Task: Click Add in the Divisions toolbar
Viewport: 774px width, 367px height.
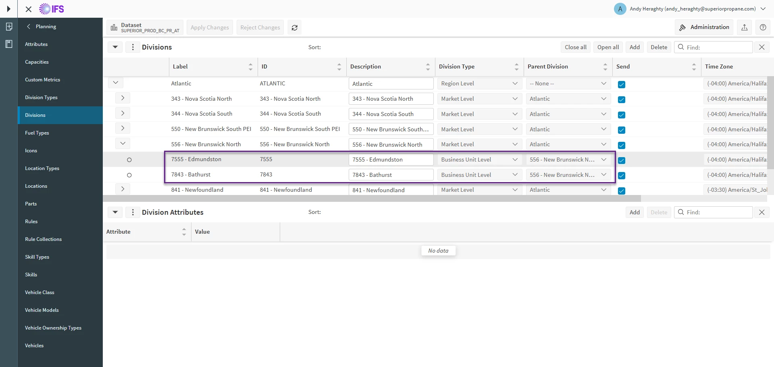Action: [x=635, y=47]
